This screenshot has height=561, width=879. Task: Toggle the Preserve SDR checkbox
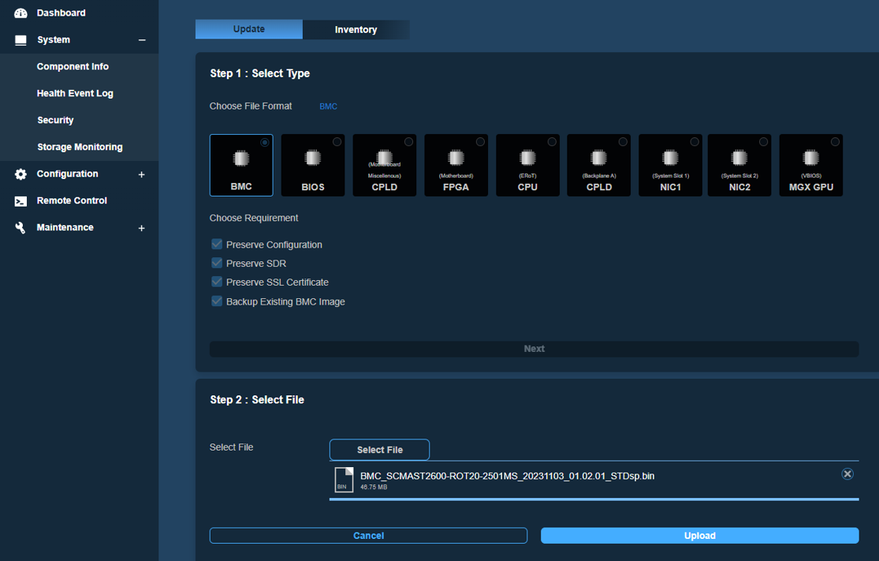(217, 264)
